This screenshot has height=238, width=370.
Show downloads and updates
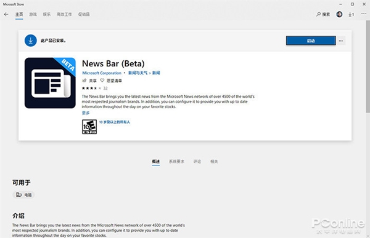[351, 14]
